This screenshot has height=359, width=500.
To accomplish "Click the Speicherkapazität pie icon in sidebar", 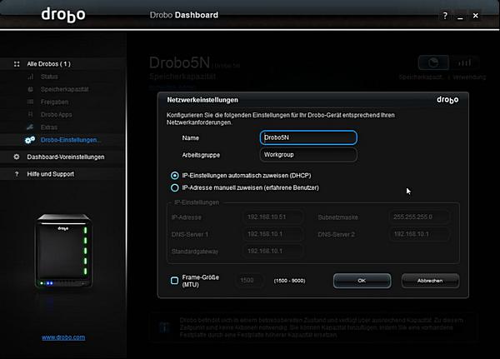I will click(30, 89).
